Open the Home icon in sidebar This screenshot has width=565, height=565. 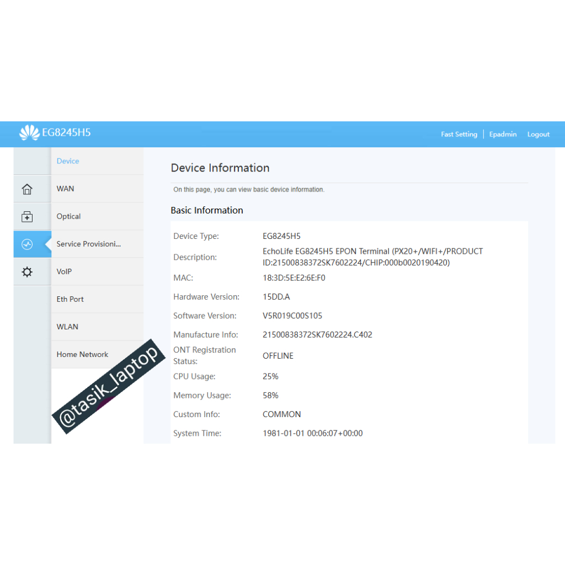tap(27, 189)
